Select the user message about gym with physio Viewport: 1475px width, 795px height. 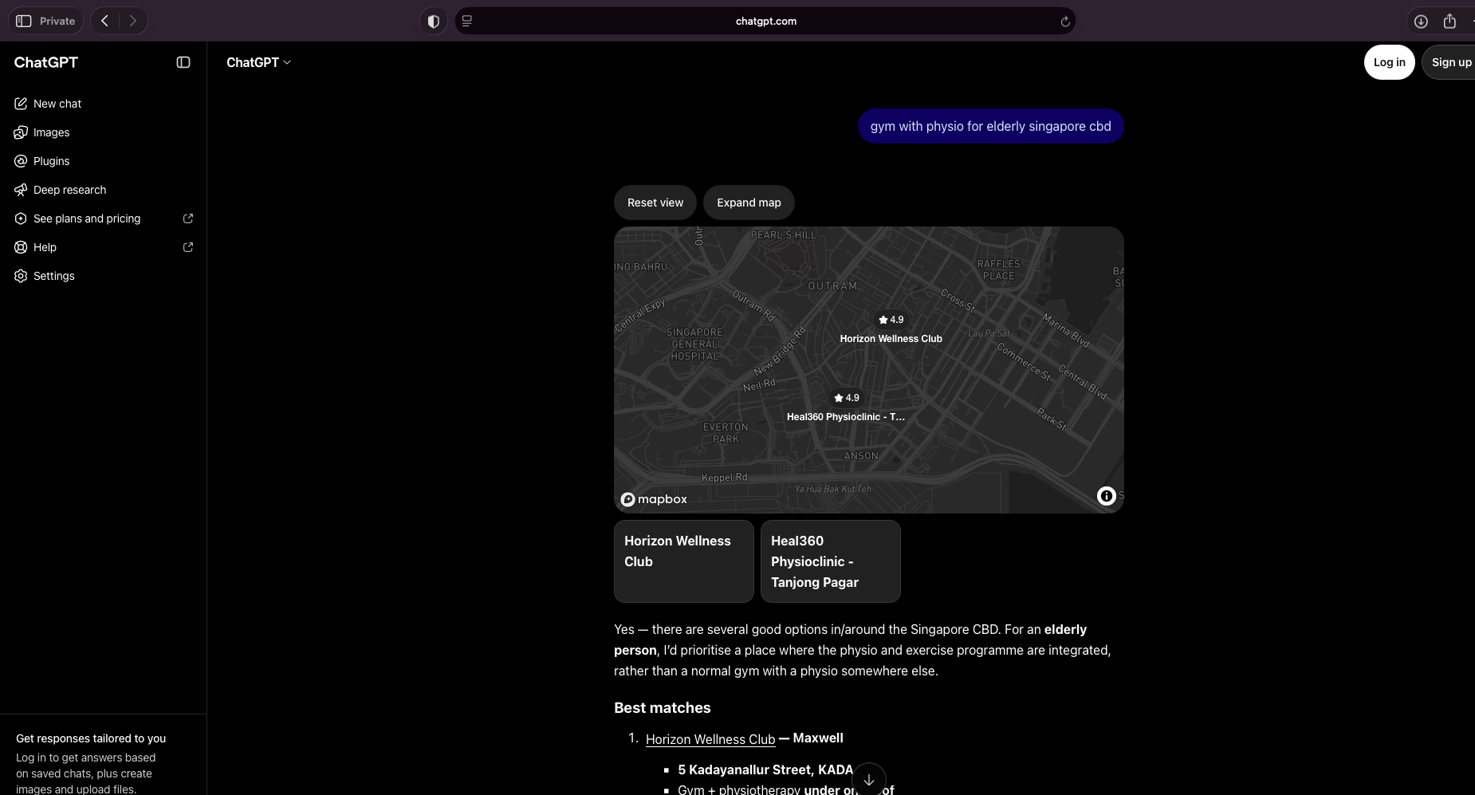point(990,126)
